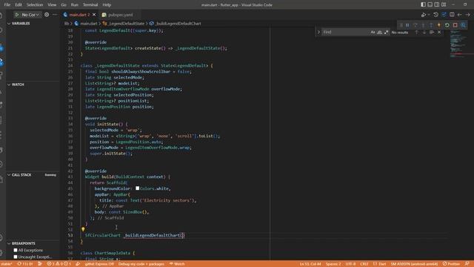
Task: Split the editor right
Action: (x=452, y=15)
